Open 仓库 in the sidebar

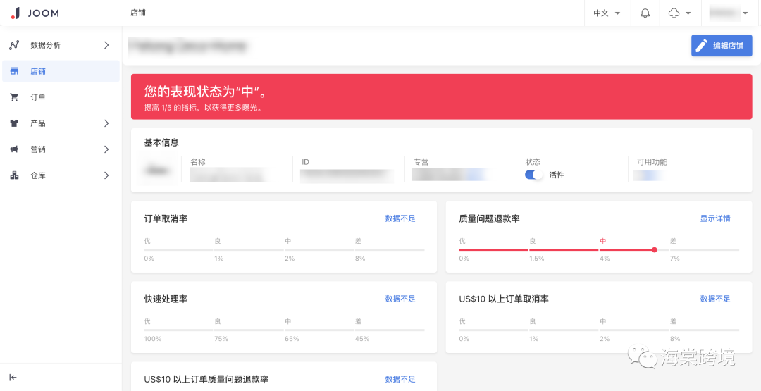(61, 175)
